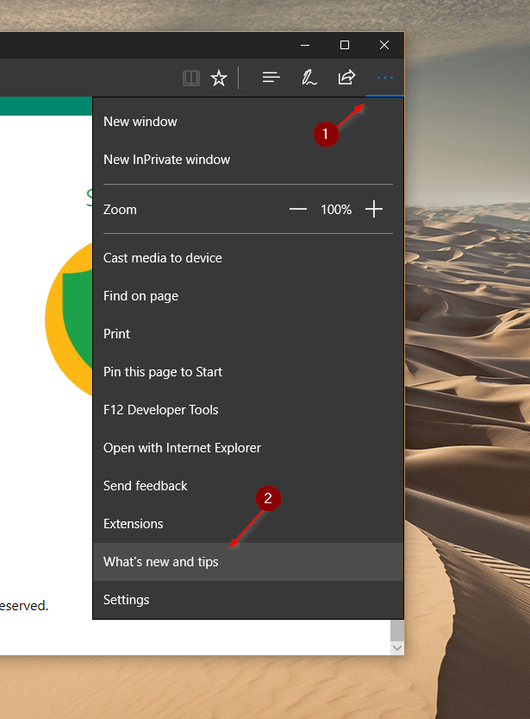
Task: Open the Extensions menu entry
Action: pyautogui.click(x=134, y=524)
